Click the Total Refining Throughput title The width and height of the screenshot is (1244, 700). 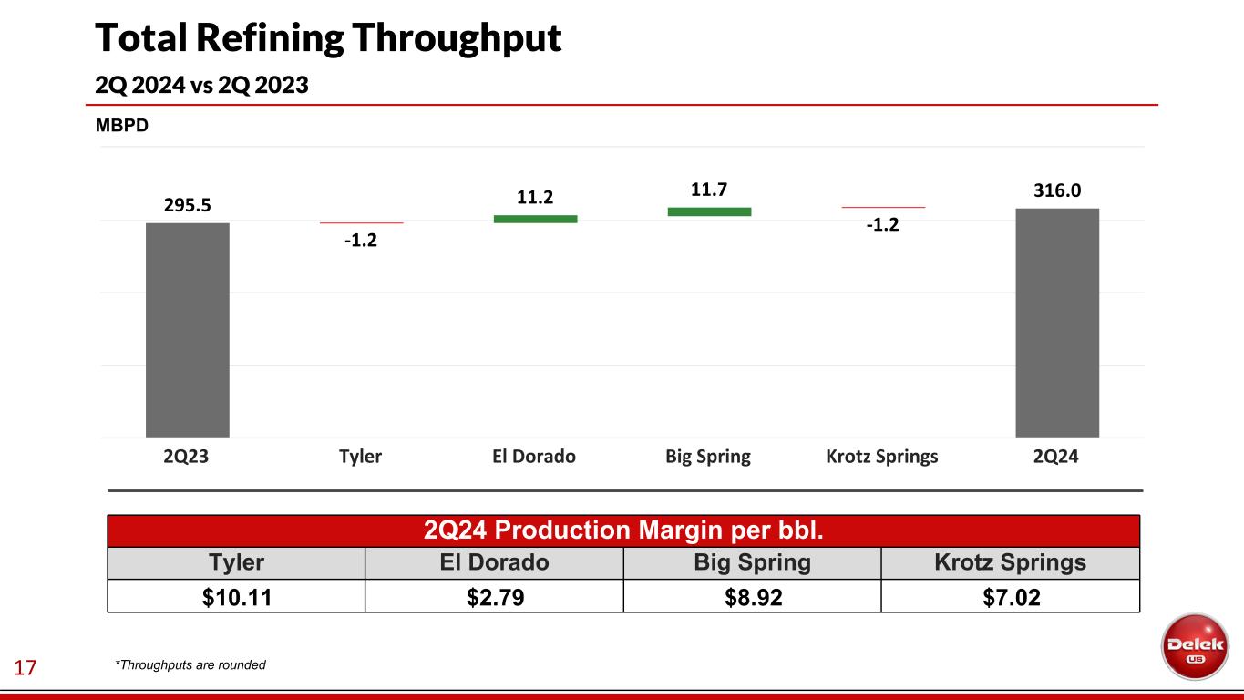328,38
